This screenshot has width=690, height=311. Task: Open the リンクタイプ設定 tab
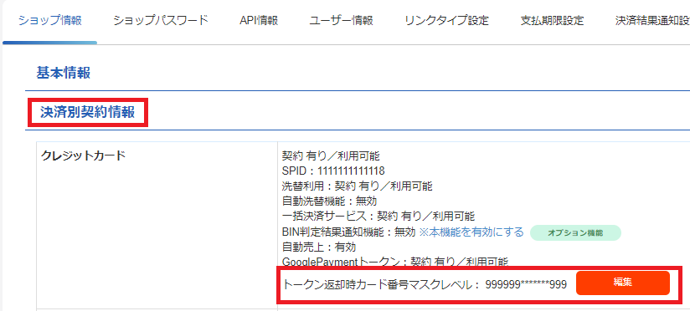coord(446,21)
